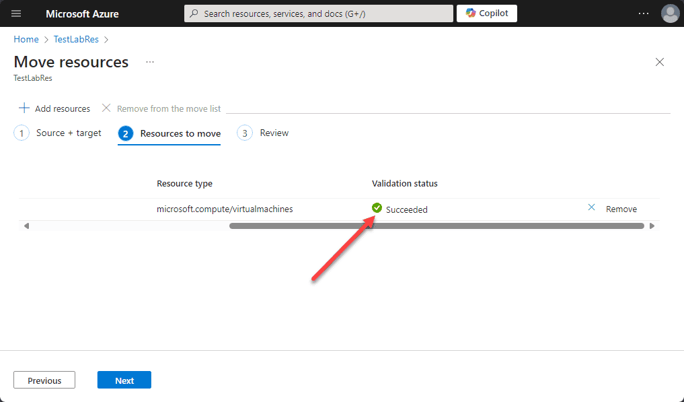
Task: Open the TestLabRes breadcrumb link
Action: pyautogui.click(x=76, y=39)
